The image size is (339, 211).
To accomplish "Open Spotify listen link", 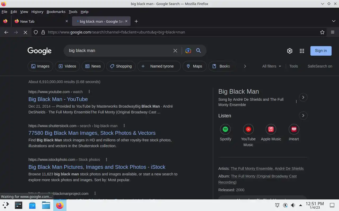I will pyautogui.click(x=225, y=133).
